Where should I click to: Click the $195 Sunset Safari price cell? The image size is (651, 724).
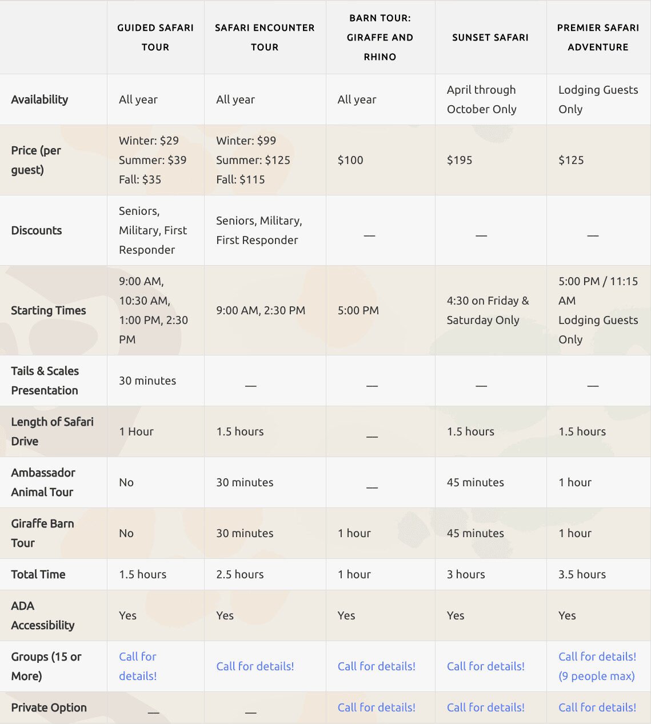point(460,160)
